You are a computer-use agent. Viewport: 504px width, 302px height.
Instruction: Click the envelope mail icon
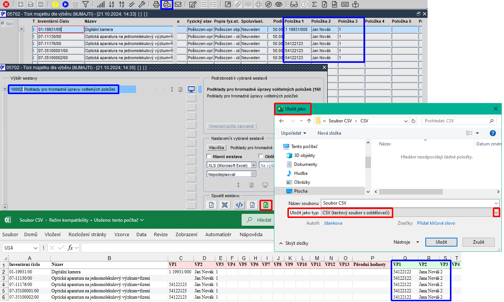click(178, 4)
